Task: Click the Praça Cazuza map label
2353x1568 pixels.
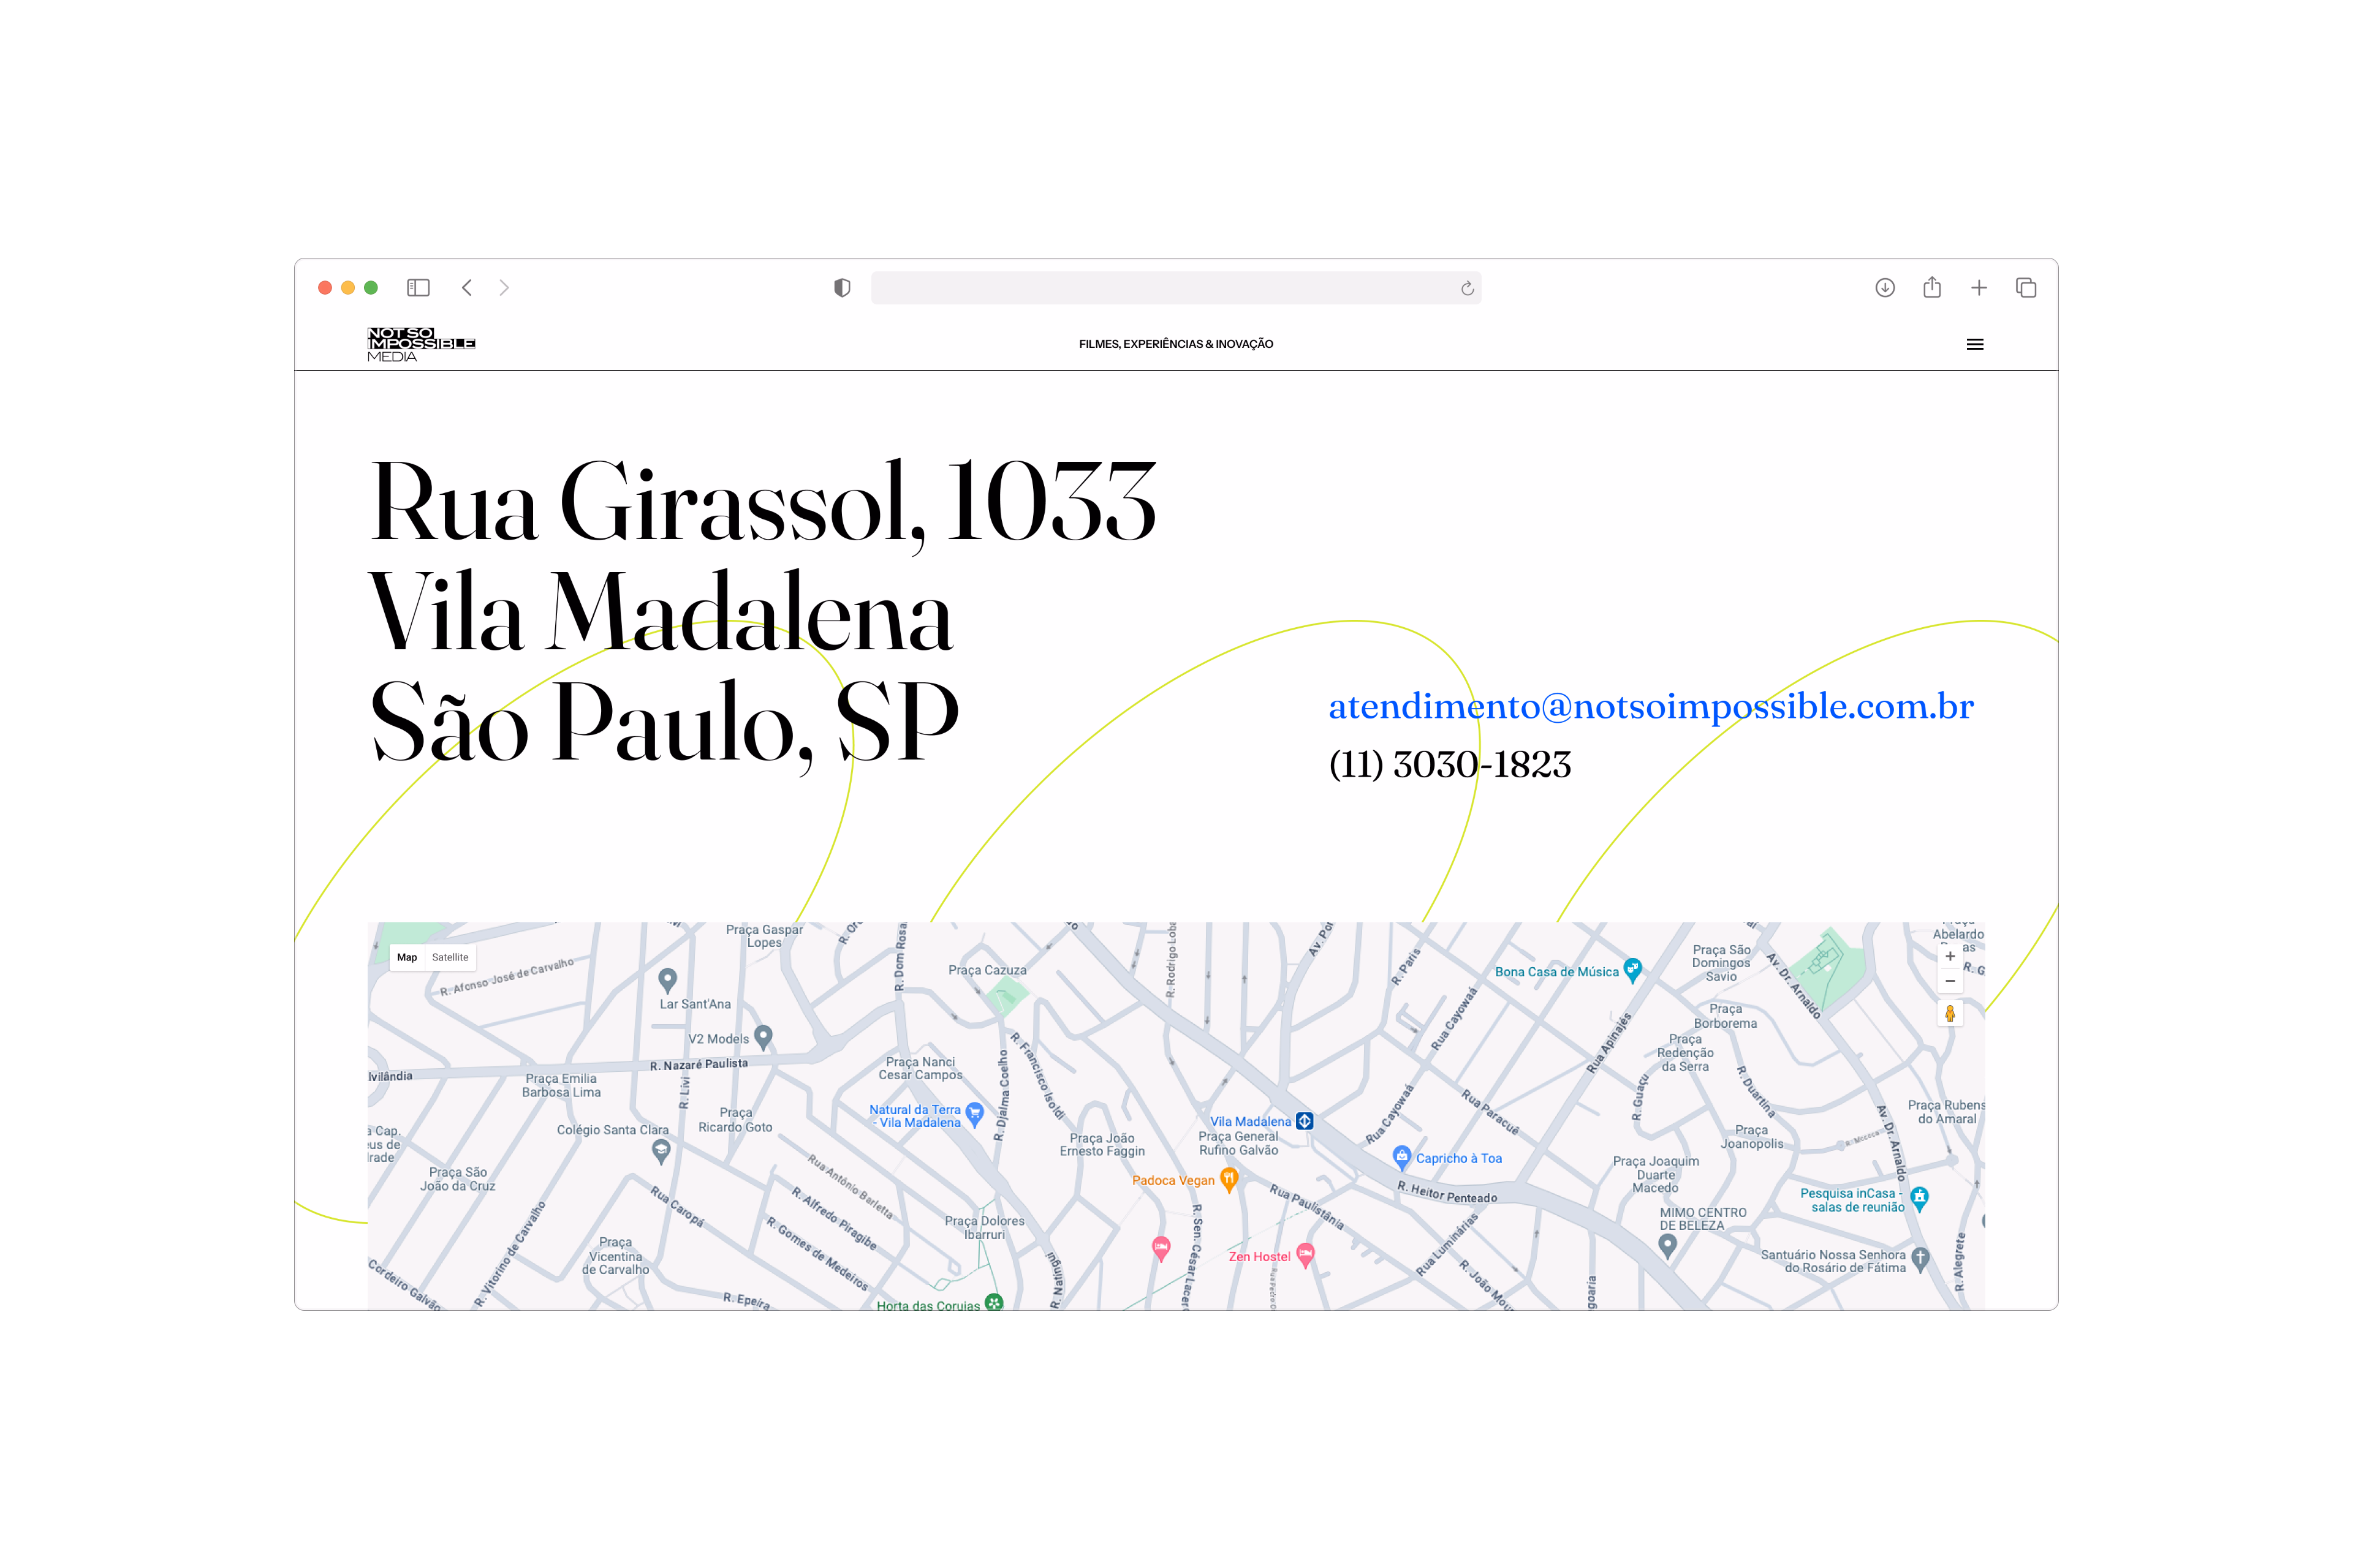Action: (987, 970)
